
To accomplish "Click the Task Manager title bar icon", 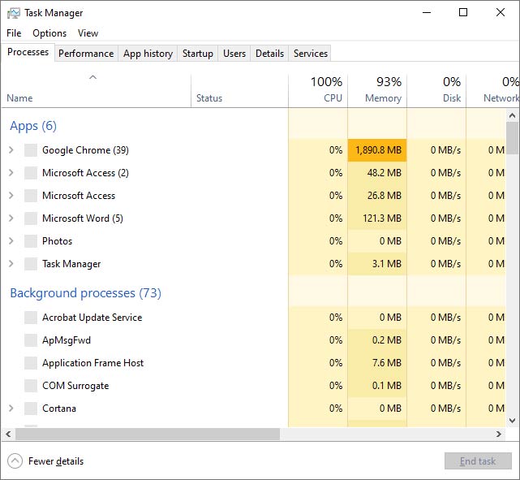I will click(x=14, y=13).
